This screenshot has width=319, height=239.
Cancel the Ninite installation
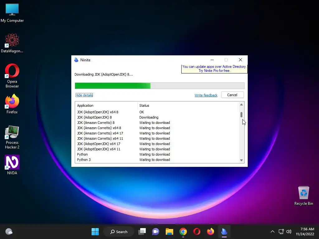232,95
